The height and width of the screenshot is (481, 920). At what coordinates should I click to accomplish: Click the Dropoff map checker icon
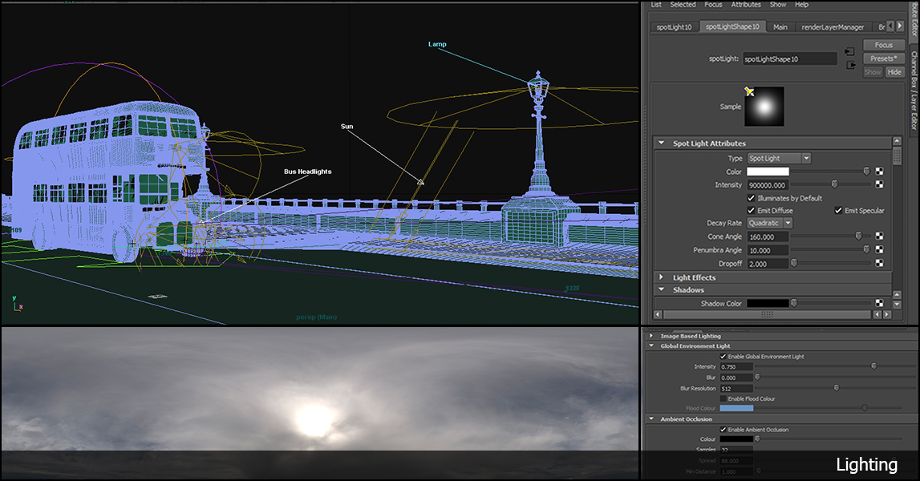tap(879, 263)
